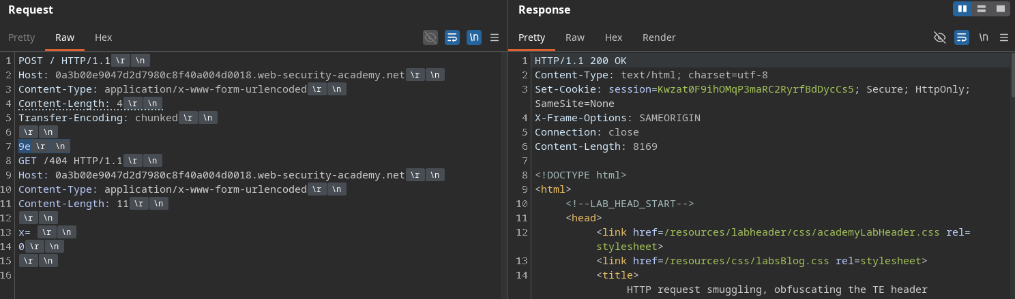Click the 'X-Frame-Options: SAMEORIGIN' header
Screen dimensions: 1015x299
coord(617,118)
